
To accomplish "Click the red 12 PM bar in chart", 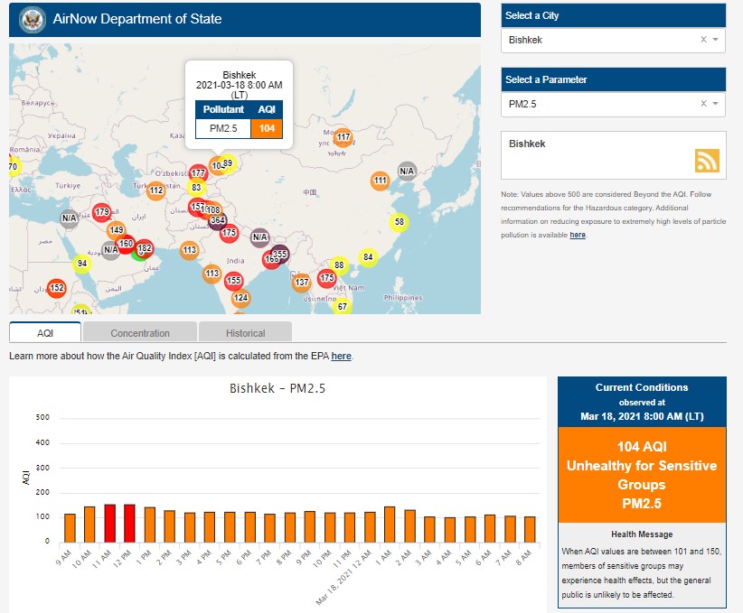I will [x=129, y=523].
